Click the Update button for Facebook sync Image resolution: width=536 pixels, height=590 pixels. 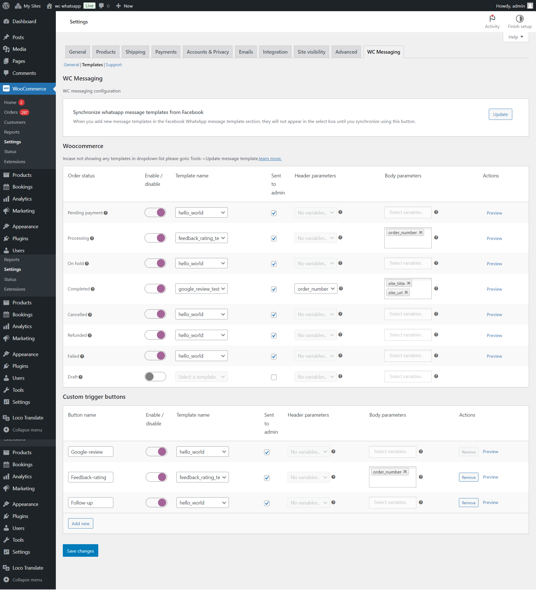tap(500, 114)
